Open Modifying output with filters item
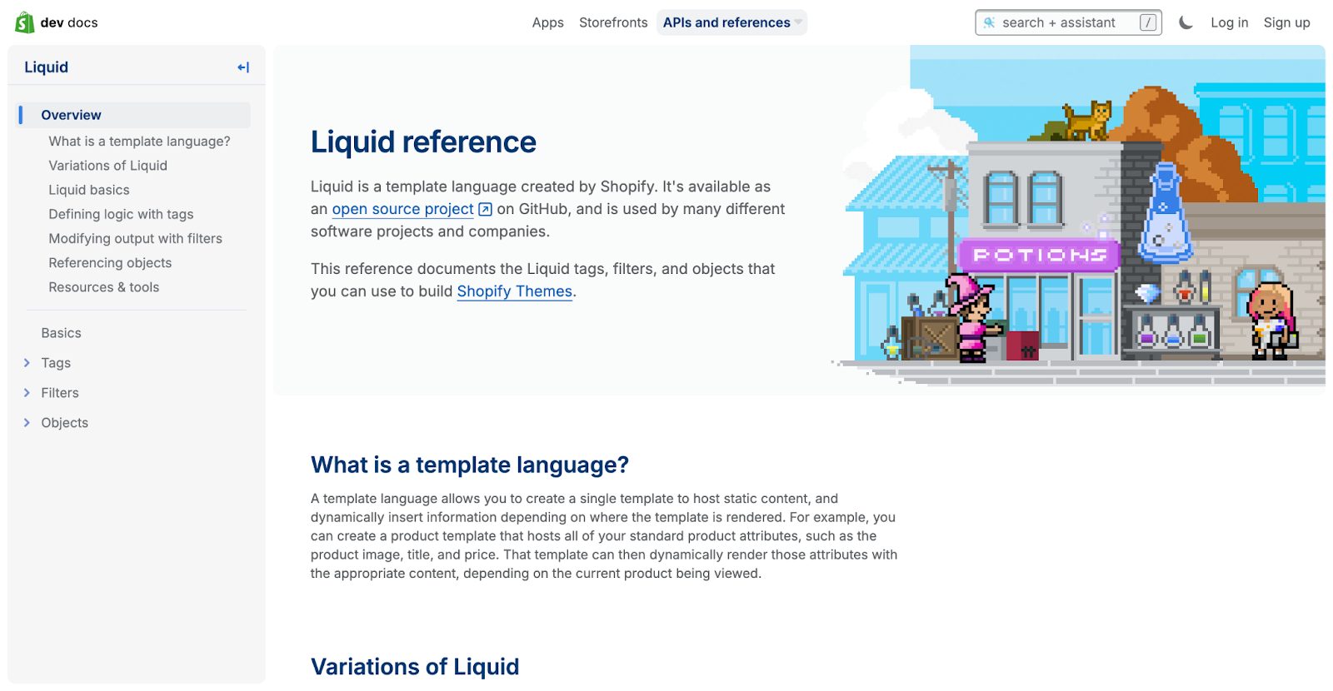The image size is (1333, 691). (x=135, y=238)
